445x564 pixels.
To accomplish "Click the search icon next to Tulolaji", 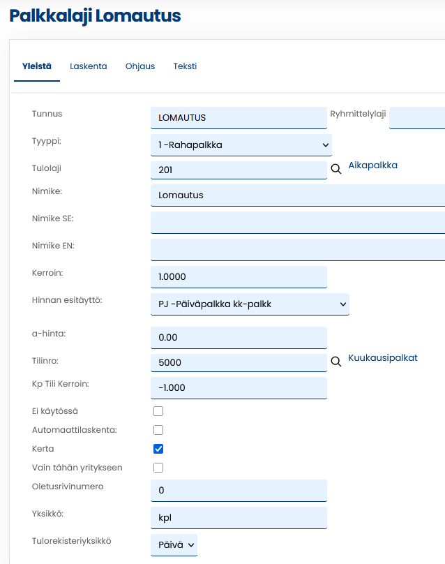I will pos(335,169).
